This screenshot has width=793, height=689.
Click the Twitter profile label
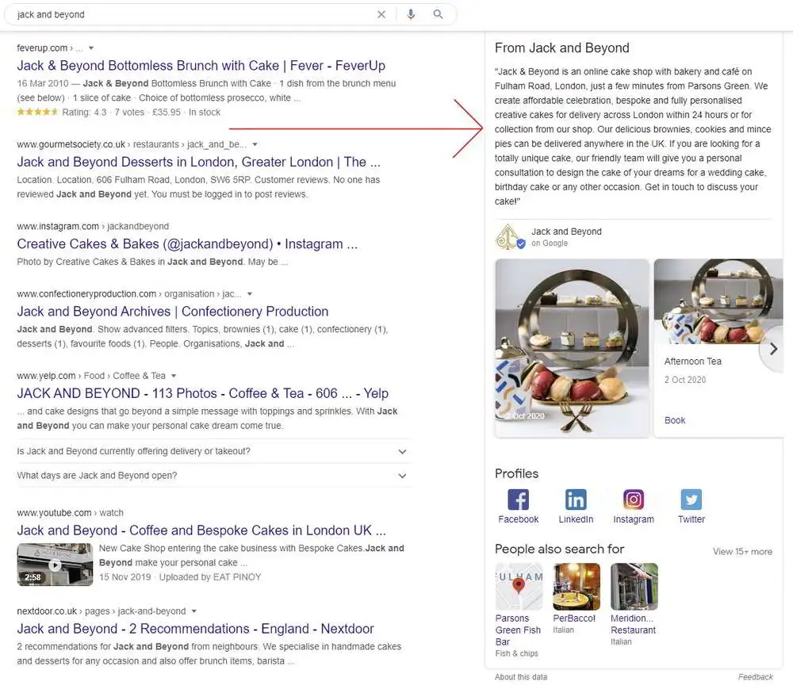pos(691,519)
